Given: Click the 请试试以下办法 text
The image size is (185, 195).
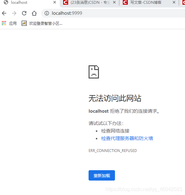Looking at the screenshot, I should coord(106,123).
